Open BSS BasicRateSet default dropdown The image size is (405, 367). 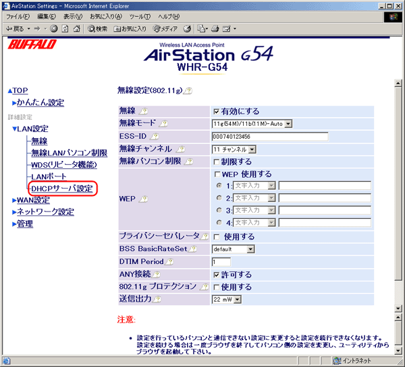tap(234, 249)
